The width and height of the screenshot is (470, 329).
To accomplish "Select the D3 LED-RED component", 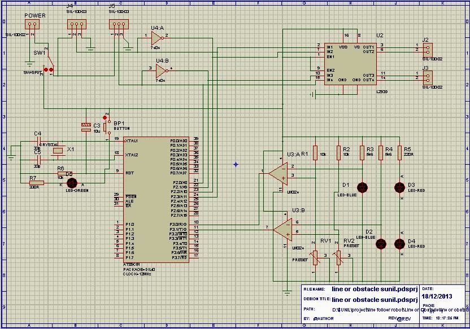I will [x=400, y=186].
